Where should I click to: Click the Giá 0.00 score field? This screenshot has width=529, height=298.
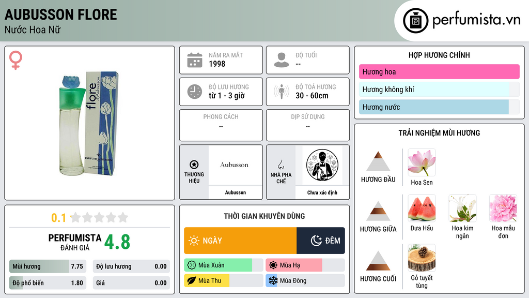(x=131, y=283)
